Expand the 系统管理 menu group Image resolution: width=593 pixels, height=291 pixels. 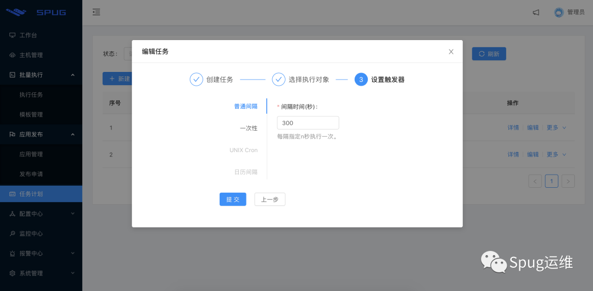click(x=41, y=273)
